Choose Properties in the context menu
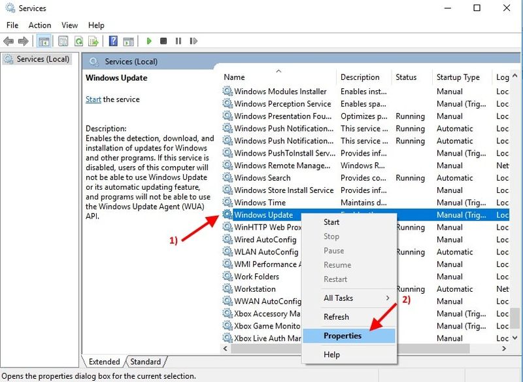 tap(349, 336)
